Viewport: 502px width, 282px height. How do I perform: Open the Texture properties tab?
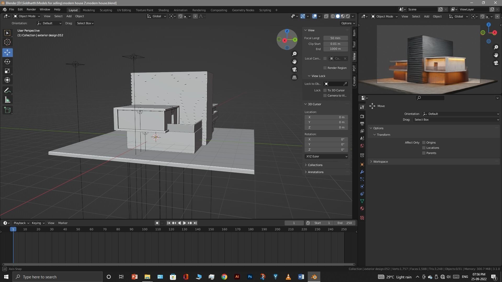[362, 218]
